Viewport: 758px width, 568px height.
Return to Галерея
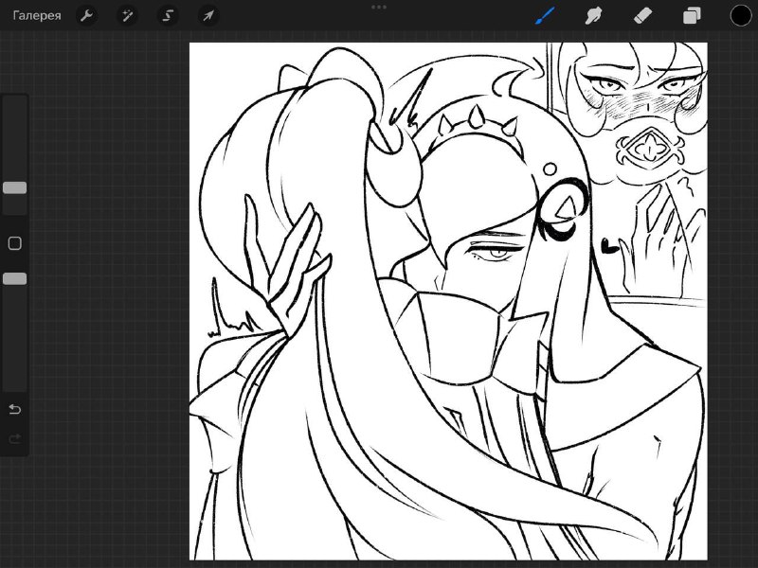(x=37, y=16)
